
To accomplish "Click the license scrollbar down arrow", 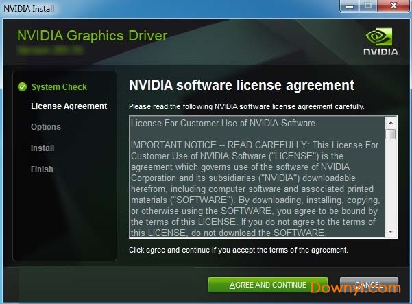I will [390, 233].
